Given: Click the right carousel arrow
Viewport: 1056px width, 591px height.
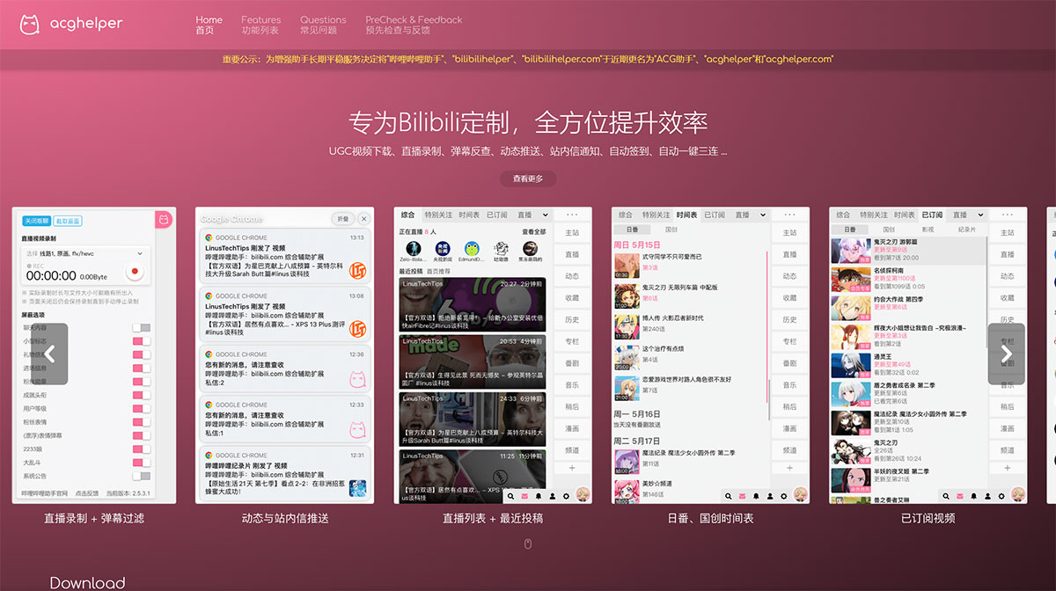Looking at the screenshot, I should (1008, 355).
